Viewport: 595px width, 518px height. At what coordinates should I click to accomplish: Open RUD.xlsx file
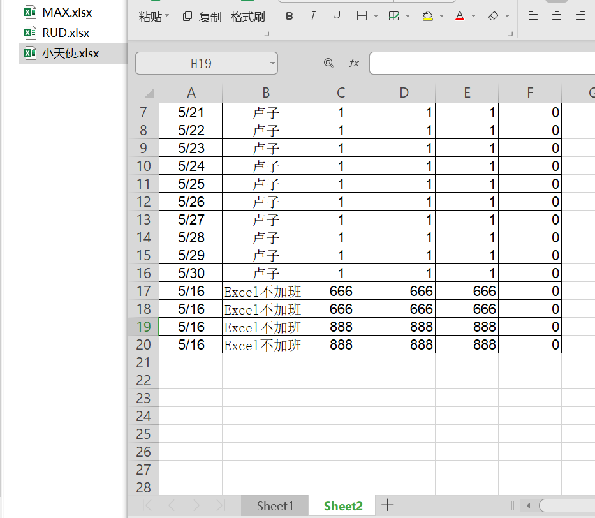(66, 33)
